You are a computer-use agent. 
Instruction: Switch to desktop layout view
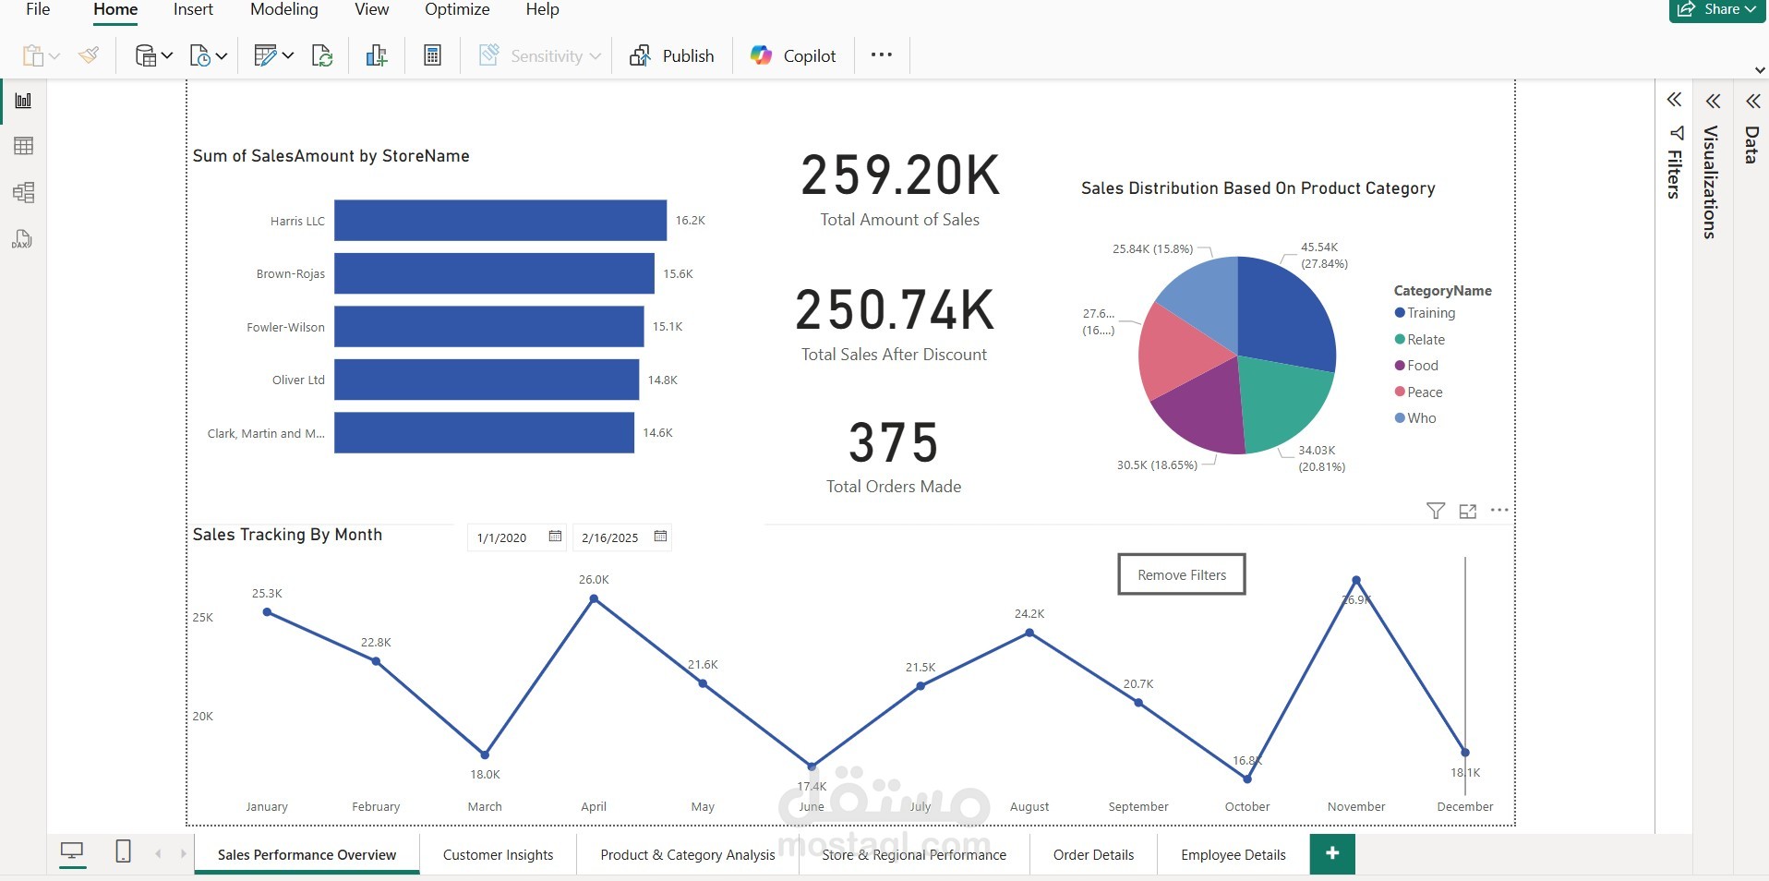coord(72,851)
